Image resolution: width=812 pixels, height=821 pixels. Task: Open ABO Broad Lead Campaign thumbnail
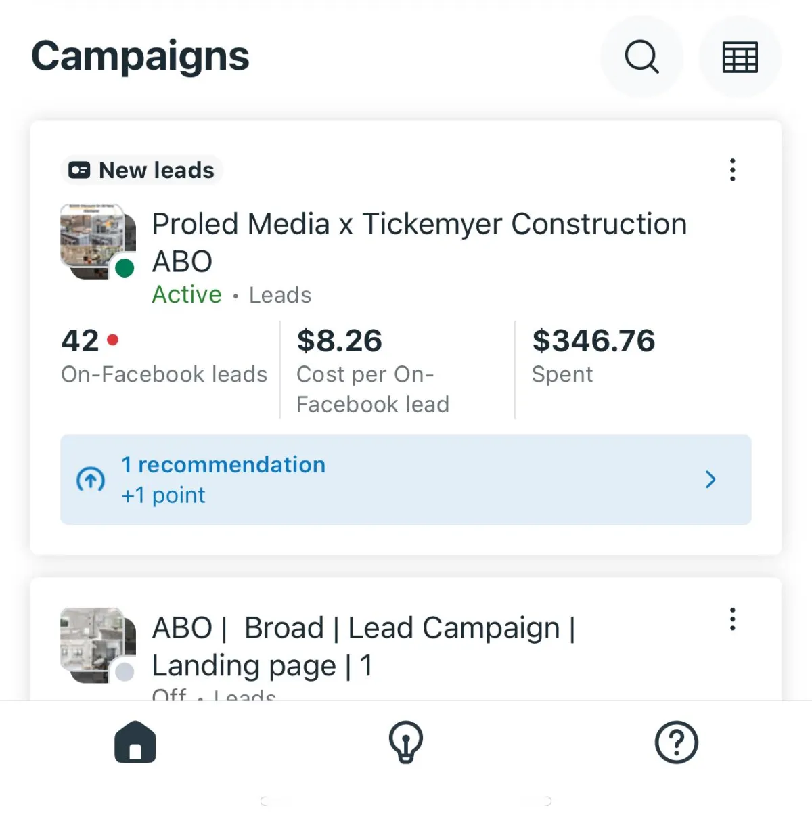coord(93,642)
